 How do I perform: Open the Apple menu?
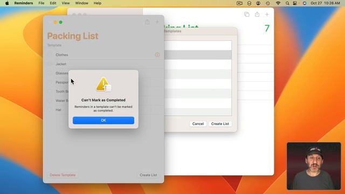pyautogui.click(x=7, y=3)
